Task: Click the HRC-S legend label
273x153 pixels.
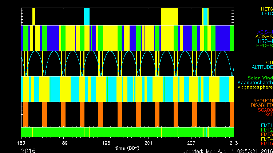Action: [264, 46]
